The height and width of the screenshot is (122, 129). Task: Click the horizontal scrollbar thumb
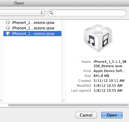pos(68,105)
